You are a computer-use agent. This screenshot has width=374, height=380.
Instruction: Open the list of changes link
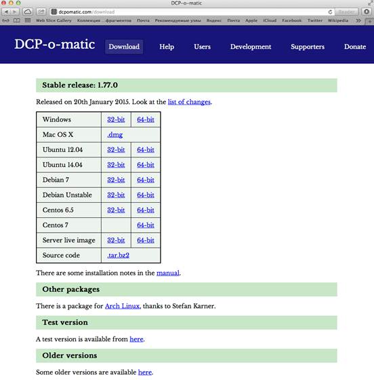189,102
